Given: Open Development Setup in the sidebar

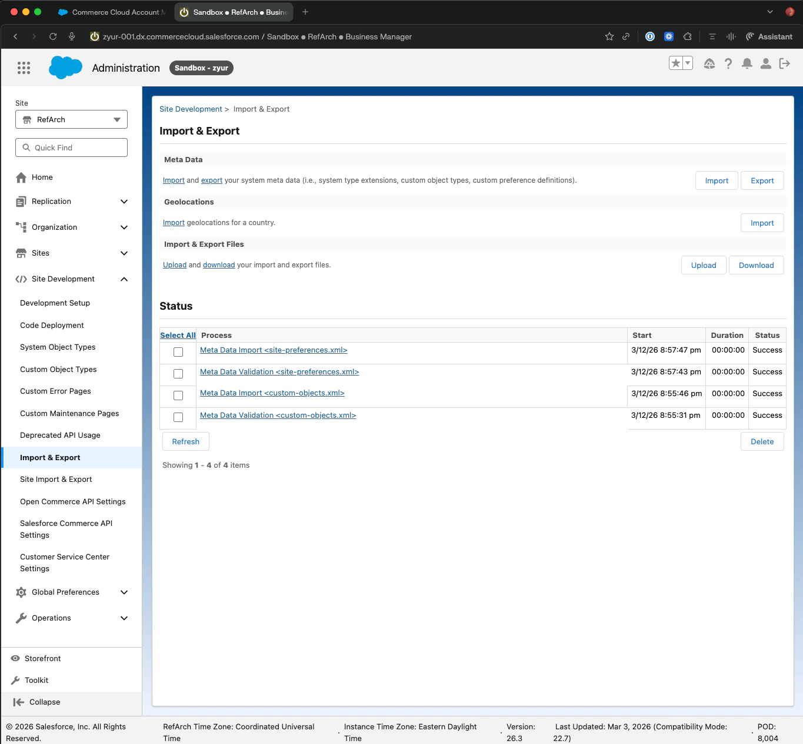Looking at the screenshot, I should [x=55, y=303].
